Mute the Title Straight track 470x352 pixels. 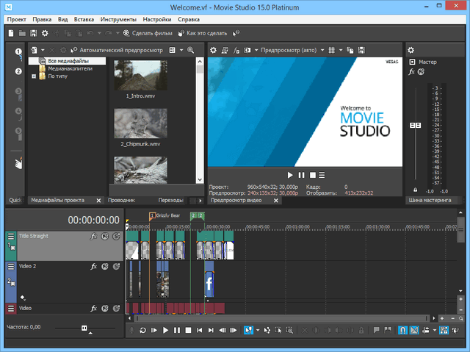point(104,237)
